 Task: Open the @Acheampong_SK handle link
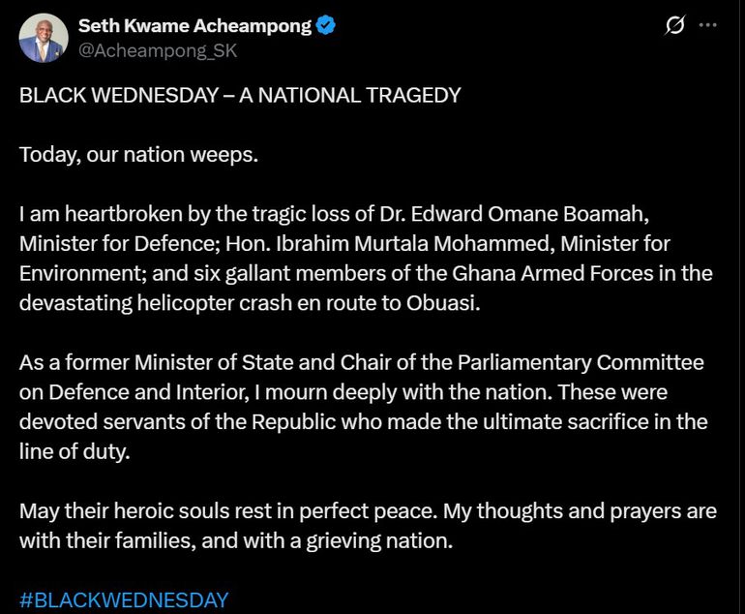coord(158,50)
